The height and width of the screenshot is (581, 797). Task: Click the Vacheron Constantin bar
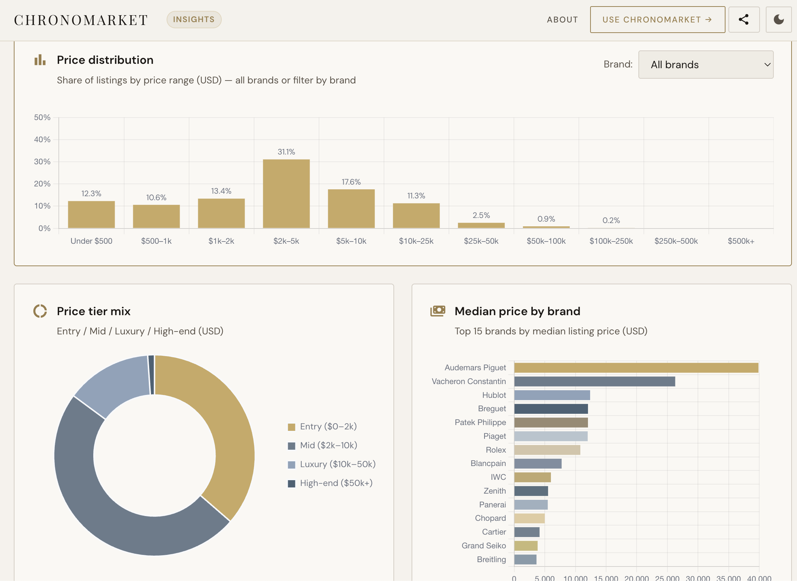594,382
